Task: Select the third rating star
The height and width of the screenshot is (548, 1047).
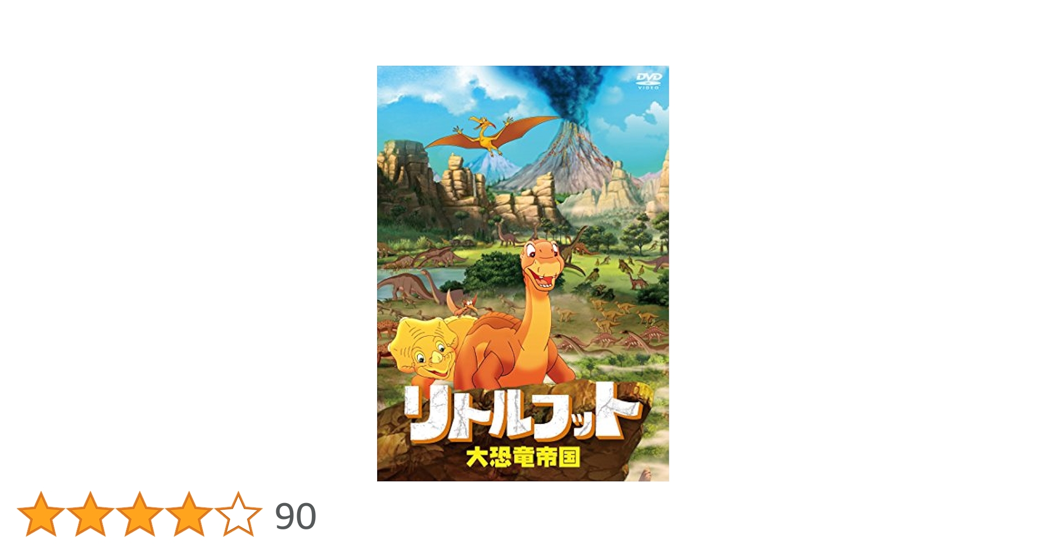Action: [x=139, y=514]
